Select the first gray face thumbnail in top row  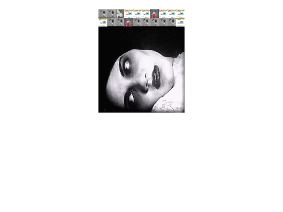(103, 14)
